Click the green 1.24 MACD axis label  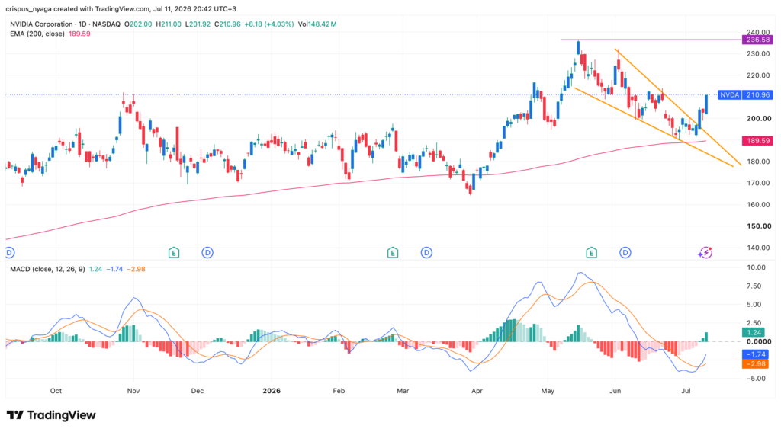tap(754, 332)
